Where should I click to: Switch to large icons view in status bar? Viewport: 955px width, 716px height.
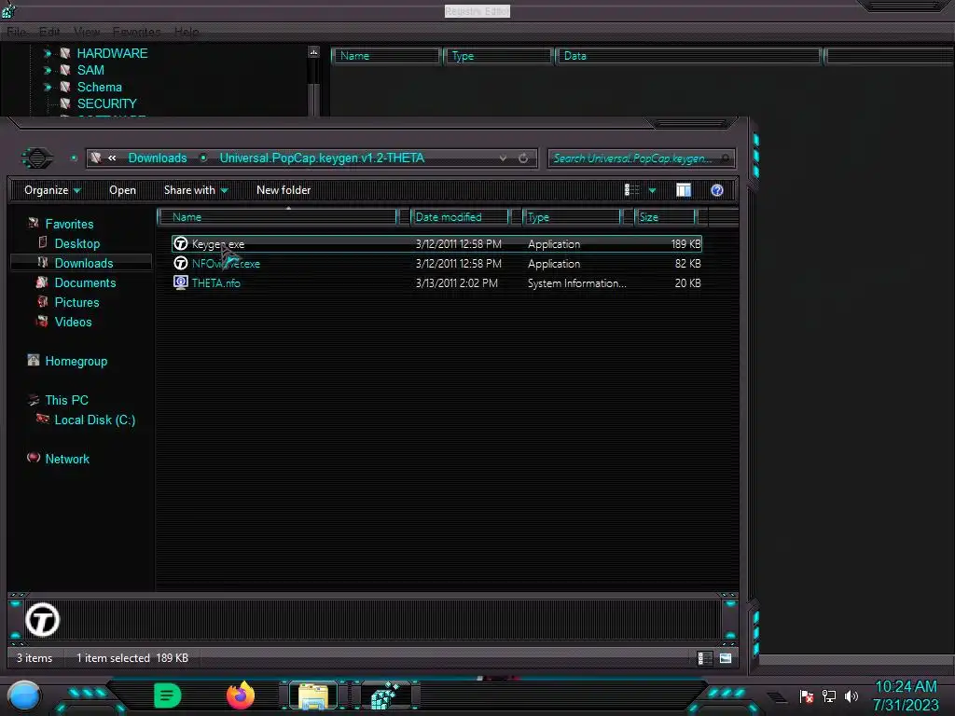coord(726,658)
